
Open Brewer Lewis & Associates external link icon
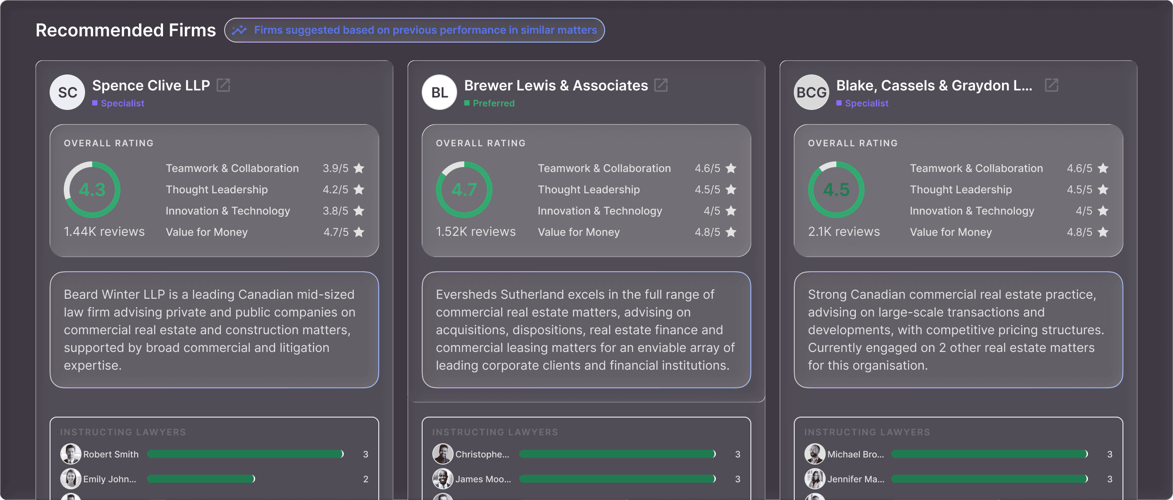[x=661, y=85]
